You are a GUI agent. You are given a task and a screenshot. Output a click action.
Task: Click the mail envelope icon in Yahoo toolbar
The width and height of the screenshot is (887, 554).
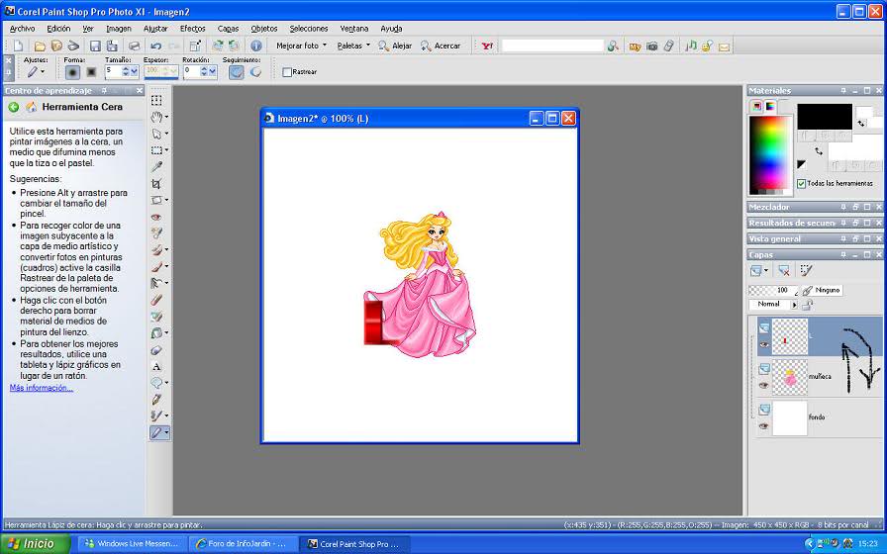coord(724,46)
